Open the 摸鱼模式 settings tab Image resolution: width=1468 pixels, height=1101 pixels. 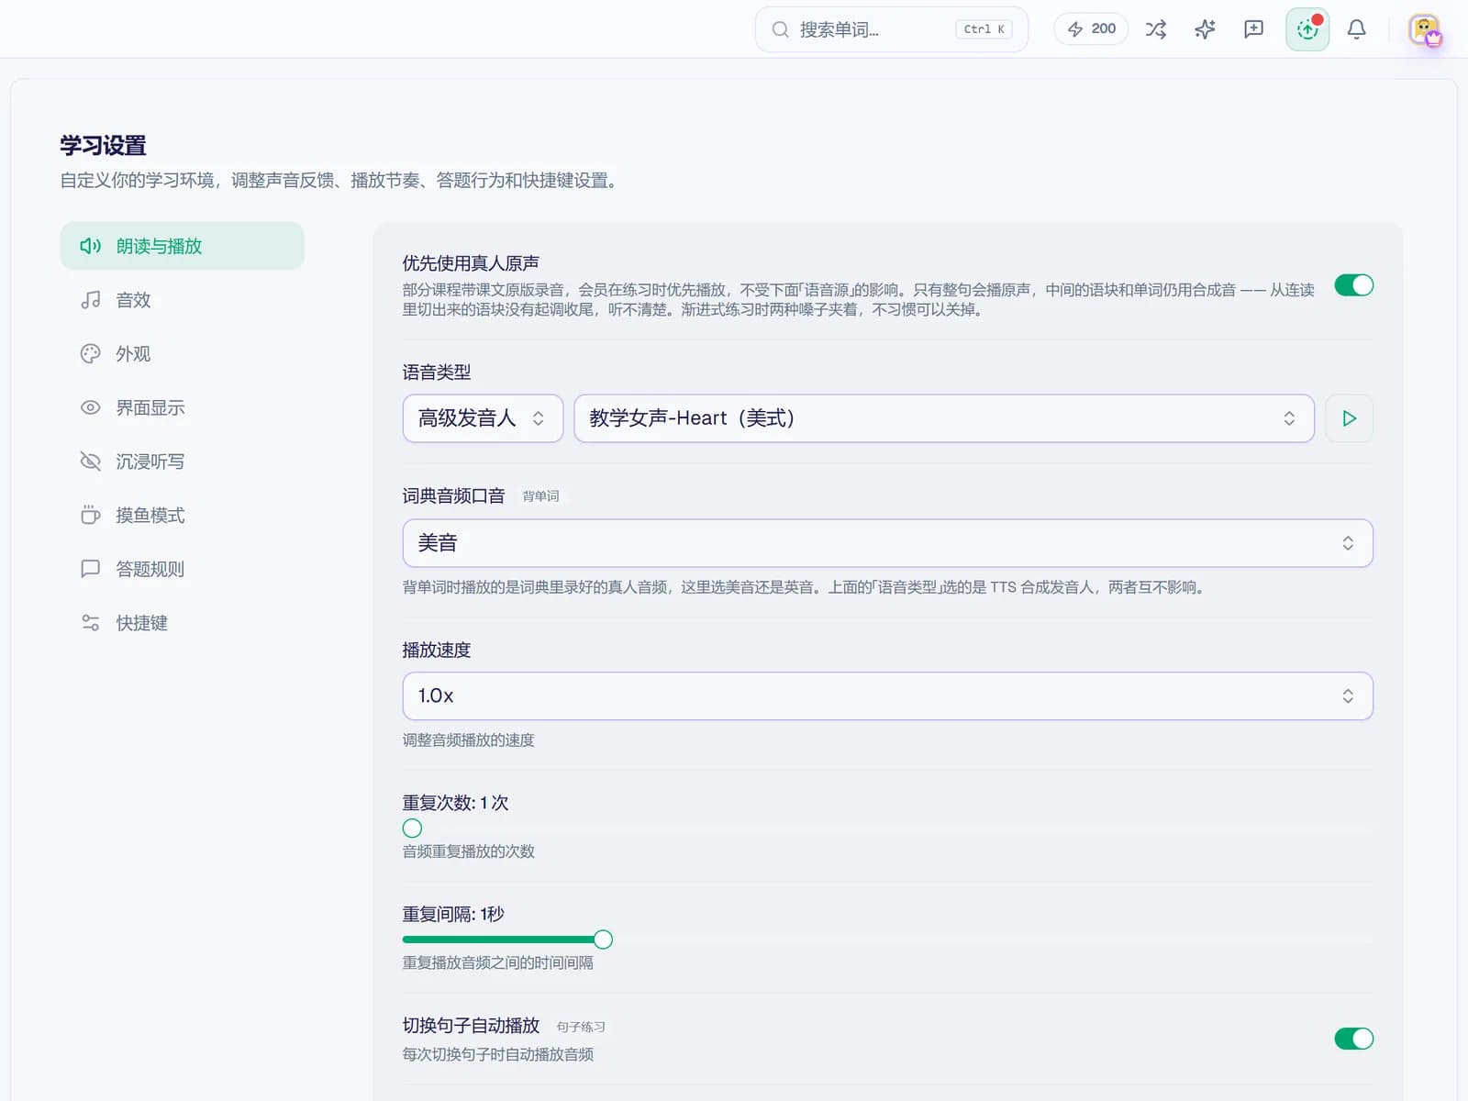[x=182, y=516]
